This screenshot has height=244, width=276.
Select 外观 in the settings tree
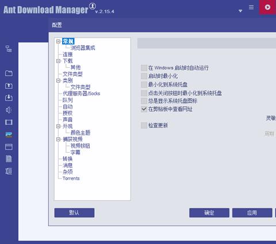[x=68, y=126]
